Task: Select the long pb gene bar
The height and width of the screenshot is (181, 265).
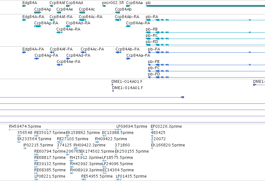Action: tap(205, 6)
